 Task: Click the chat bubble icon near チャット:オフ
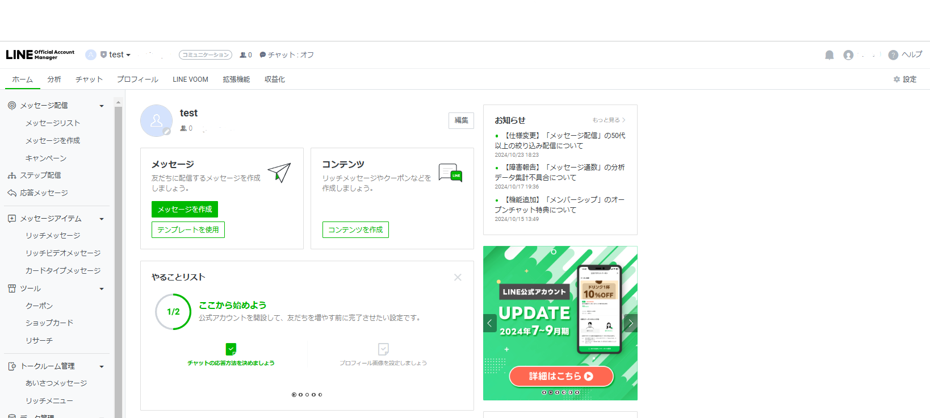(263, 55)
